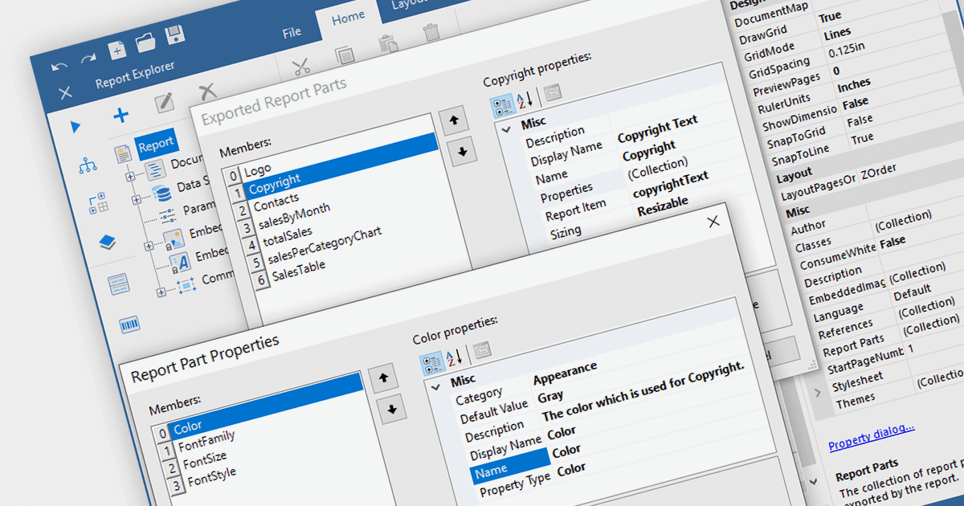The height and width of the screenshot is (506, 964).
Task: Click the form layout icon above the barcode icon
Action: pos(118,284)
